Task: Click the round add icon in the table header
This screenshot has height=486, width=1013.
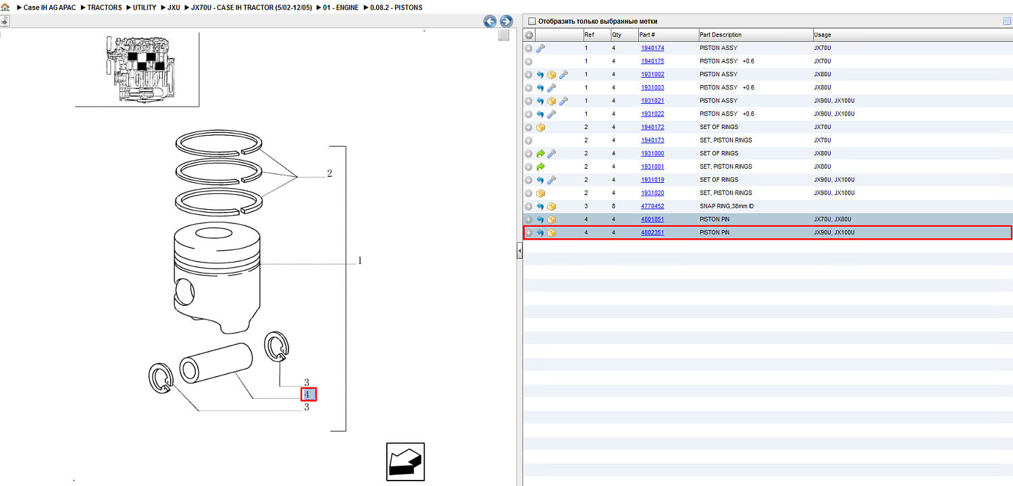Action: click(x=529, y=35)
